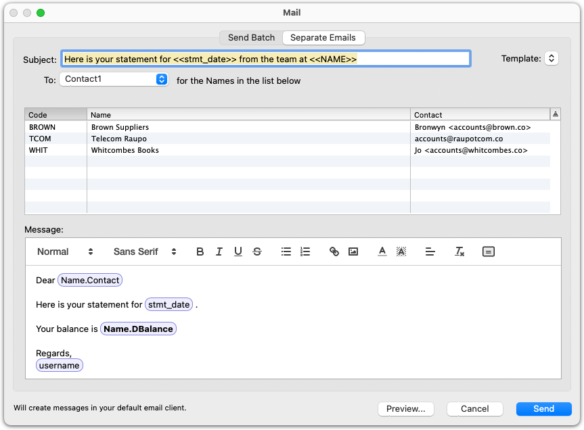584x430 pixels.
Task: Open the Sans Serif font dropdown
Action: (x=145, y=252)
